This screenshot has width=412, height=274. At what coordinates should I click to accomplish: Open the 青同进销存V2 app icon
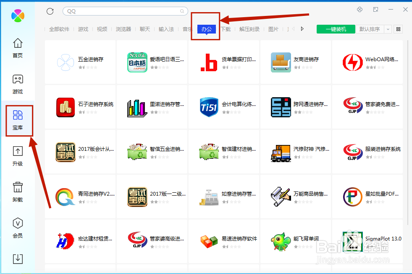(65, 196)
